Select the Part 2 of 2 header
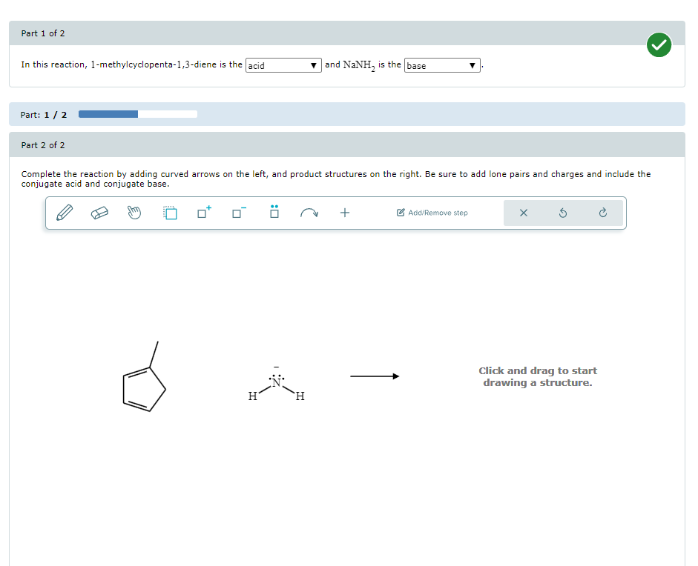 pos(42,144)
